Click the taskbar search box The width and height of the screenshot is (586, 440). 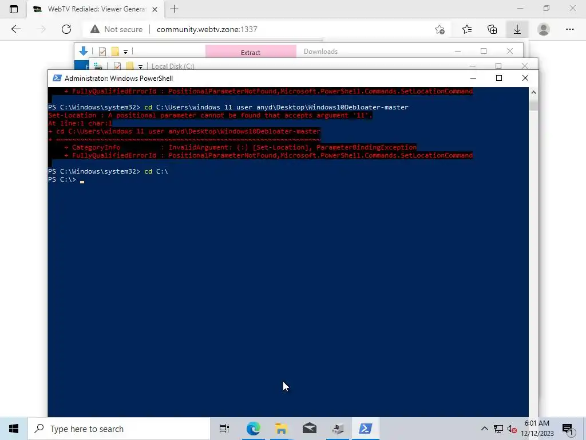point(119,429)
